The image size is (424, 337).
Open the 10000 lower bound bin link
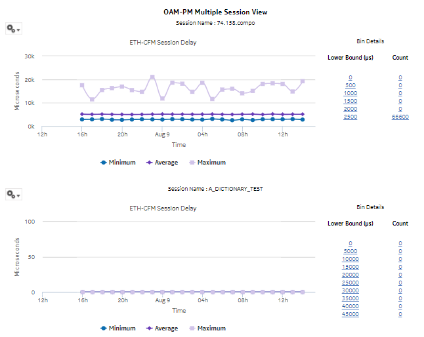pyautogui.click(x=350, y=259)
